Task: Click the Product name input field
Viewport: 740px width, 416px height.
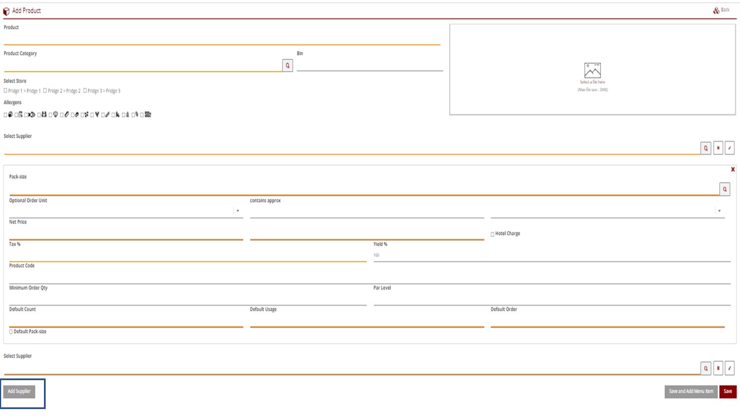Action: [x=221, y=39]
